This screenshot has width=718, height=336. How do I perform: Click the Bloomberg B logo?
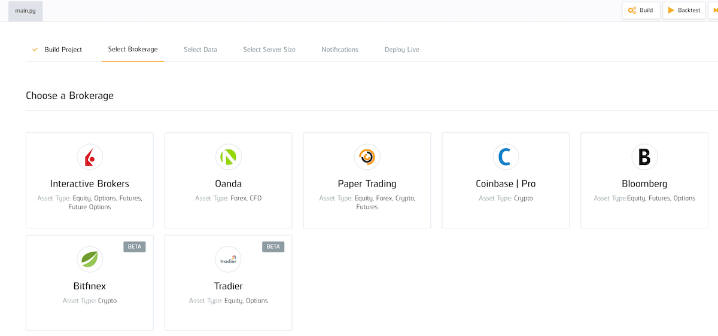click(x=644, y=157)
